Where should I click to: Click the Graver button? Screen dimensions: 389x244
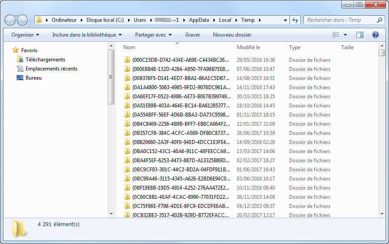[193, 35]
